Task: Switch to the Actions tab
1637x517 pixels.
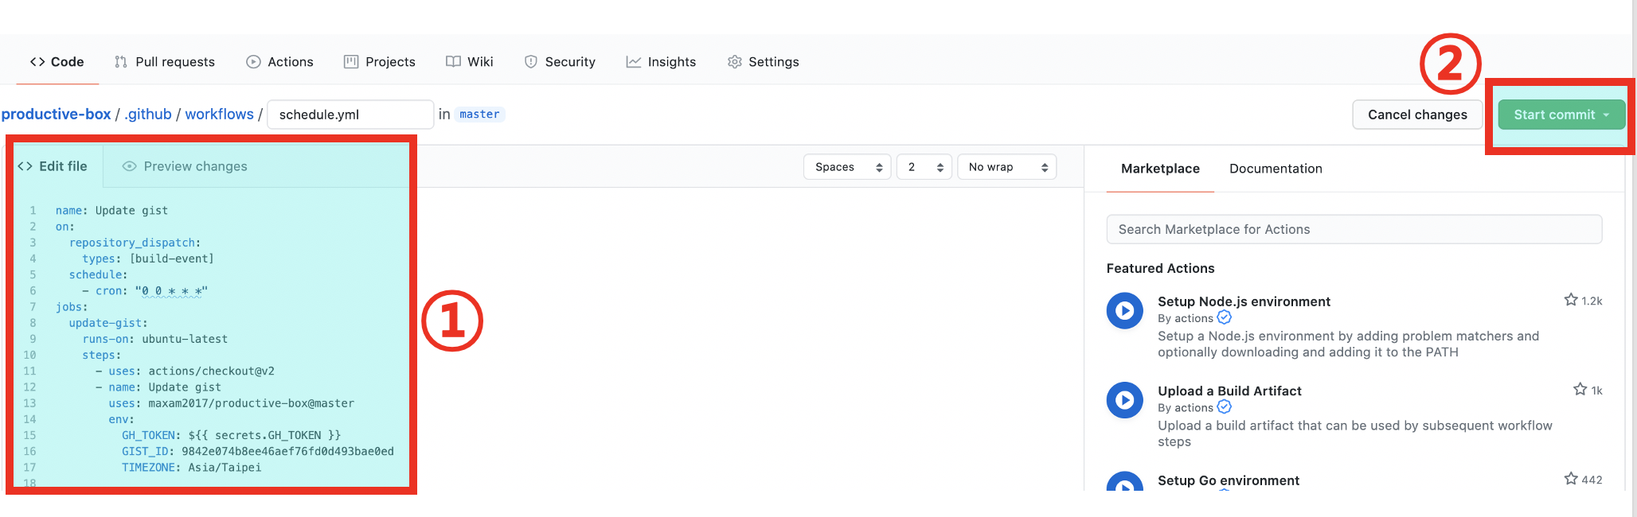Action: click(279, 62)
